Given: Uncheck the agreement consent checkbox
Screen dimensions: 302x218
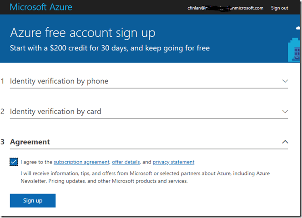Looking at the screenshot, I should [14, 162].
